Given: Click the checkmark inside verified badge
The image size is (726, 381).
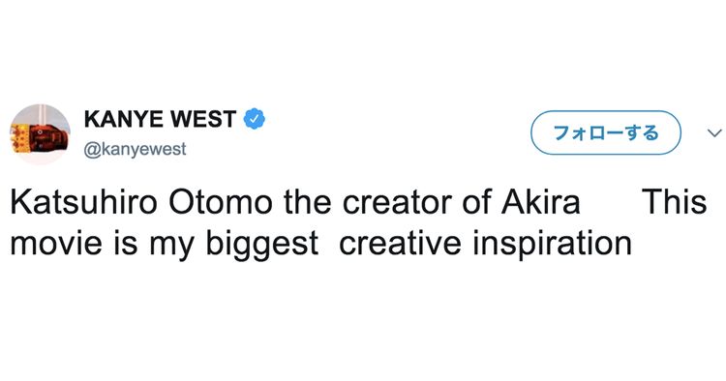Looking at the screenshot, I should [255, 119].
